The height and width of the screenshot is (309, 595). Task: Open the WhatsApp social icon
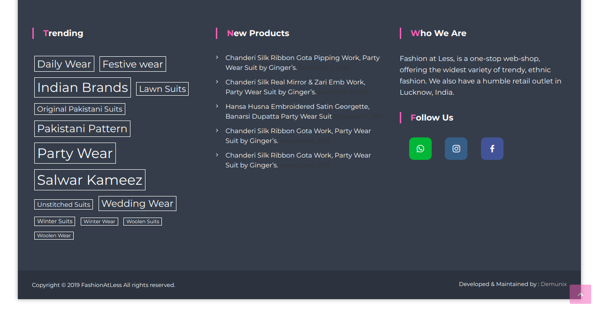[x=420, y=149]
